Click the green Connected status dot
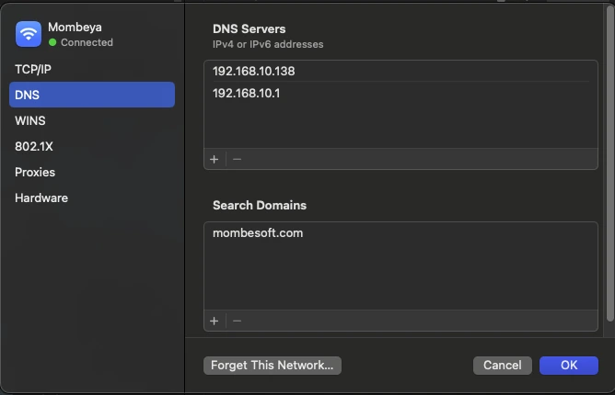 [52, 42]
